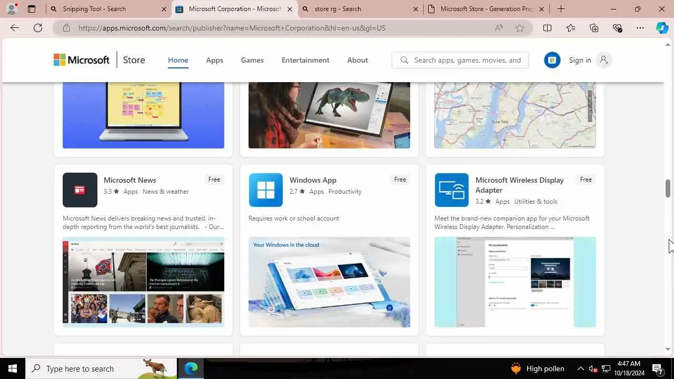Open the New York map thumbnail
Screen dimensions: 674x379
(x=515, y=115)
